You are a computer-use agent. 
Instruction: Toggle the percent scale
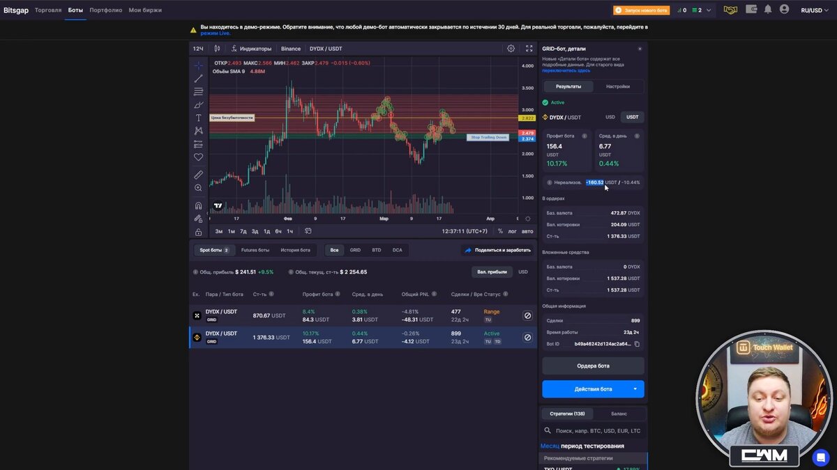[500, 231]
